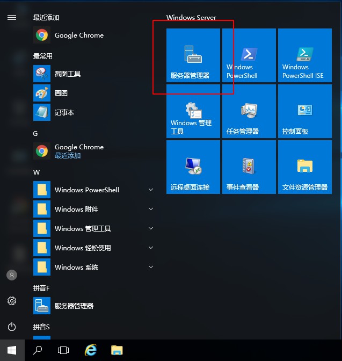This screenshot has height=361, width=342.
Task: Launch 截图工具 from most used list
Action: (x=94, y=74)
